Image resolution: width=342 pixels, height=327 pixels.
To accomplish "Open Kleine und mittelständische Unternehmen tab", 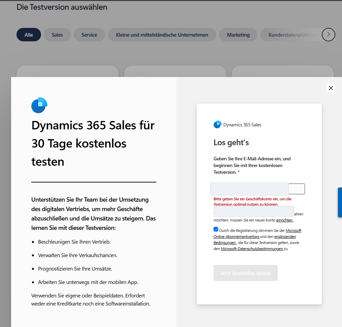I will point(162,35).
